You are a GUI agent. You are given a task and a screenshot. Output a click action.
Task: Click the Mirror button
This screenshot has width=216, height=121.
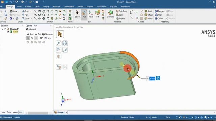click(148, 18)
